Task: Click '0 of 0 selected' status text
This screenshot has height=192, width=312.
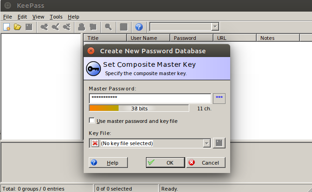Action: click(x=114, y=189)
